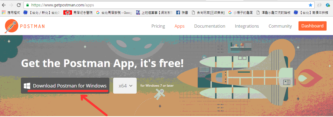Open the Integrations menu item
This screenshot has width=333, height=117.
click(x=247, y=26)
